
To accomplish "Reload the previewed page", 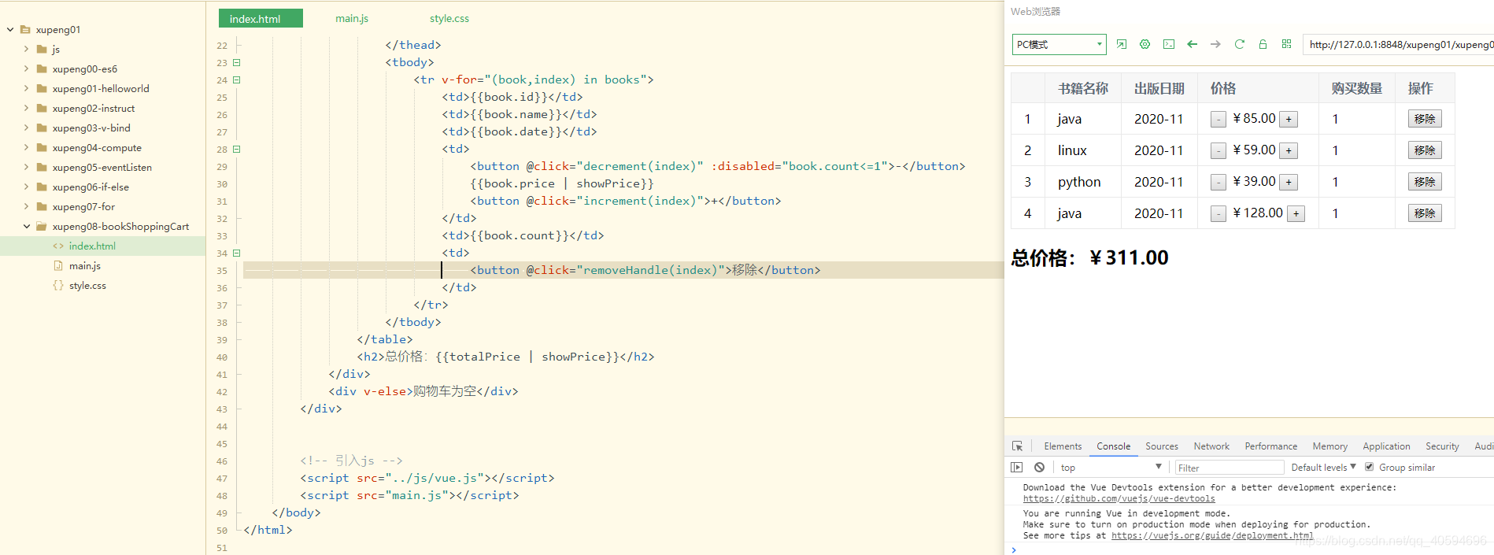I will pos(1239,44).
